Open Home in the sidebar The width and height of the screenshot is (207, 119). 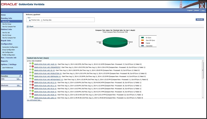(3, 15)
